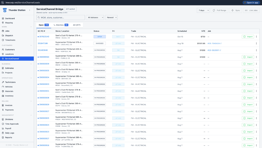
Task: Collapse the BUSINESS section
Action: pyautogui.click(x=31, y=64)
